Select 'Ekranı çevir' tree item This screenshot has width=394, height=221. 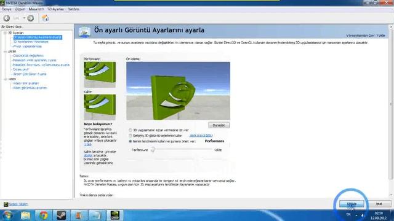[21, 69]
